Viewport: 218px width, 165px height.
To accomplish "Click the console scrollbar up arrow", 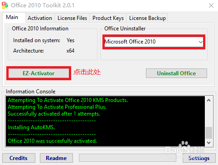I will point(209,100).
